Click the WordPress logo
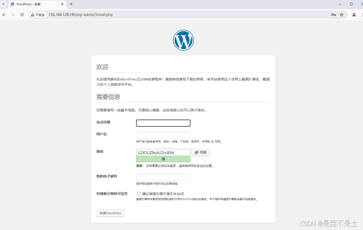Image resolution: width=363 pixels, height=230 pixels. 183,40
